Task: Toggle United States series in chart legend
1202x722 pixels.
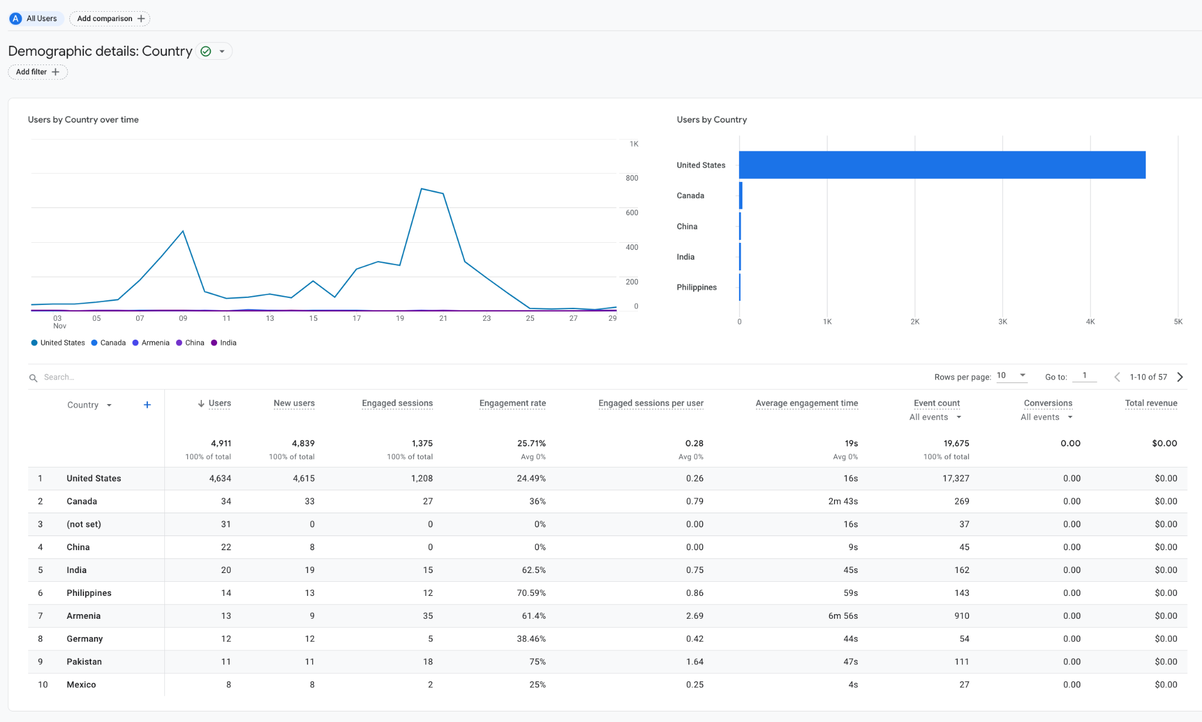Action: pyautogui.click(x=58, y=343)
